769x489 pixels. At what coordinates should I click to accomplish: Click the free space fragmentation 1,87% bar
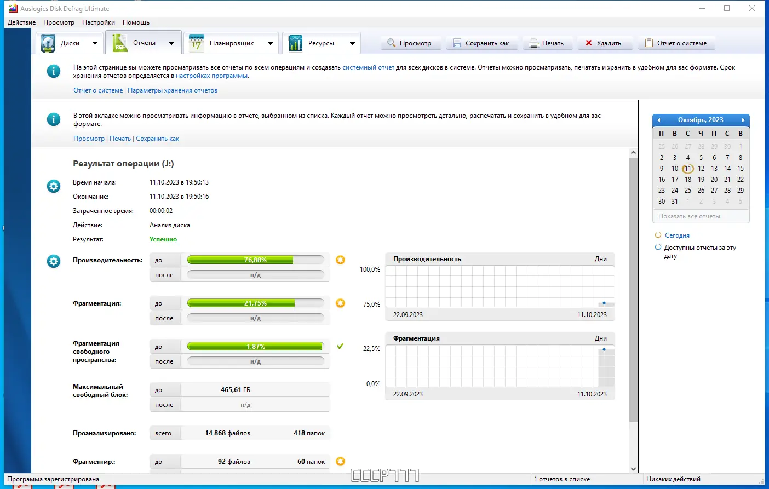[256, 347]
